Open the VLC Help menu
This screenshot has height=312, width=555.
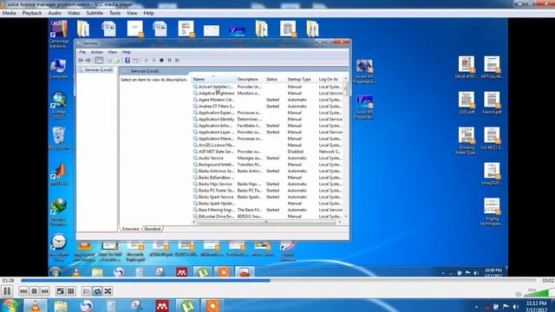tap(148, 13)
